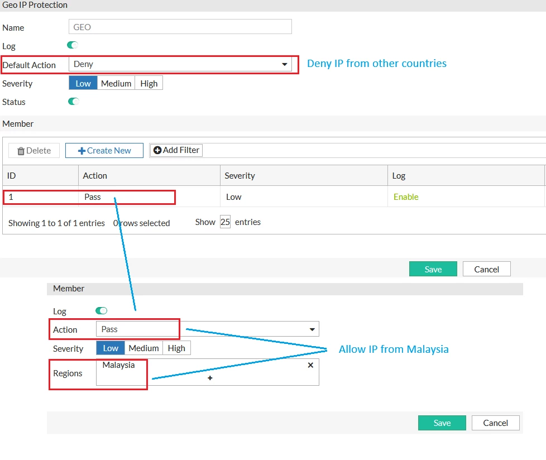Set top Severity to Low

pyautogui.click(x=83, y=83)
